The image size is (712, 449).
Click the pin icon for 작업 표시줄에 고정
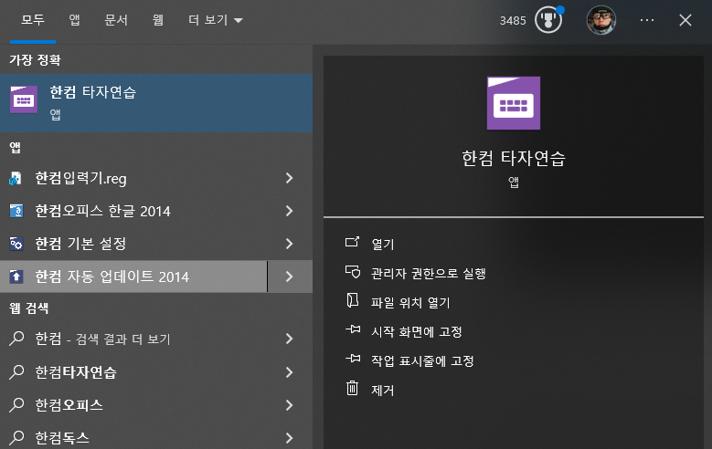point(353,359)
